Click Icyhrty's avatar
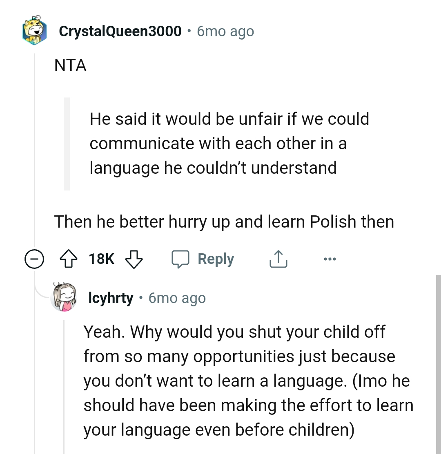Screen dimensions: 441x454 point(63,298)
